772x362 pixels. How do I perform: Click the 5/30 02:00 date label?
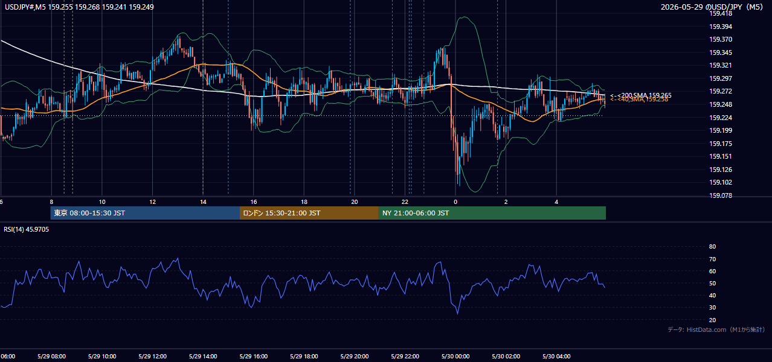506,357
